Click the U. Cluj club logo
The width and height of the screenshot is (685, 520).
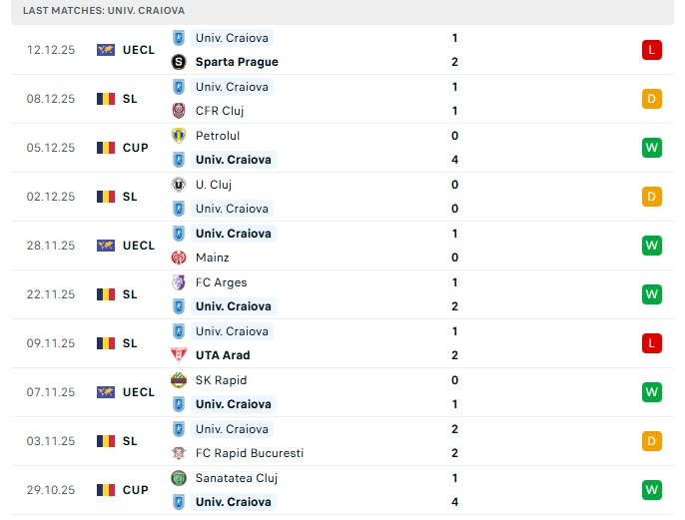[x=179, y=185]
